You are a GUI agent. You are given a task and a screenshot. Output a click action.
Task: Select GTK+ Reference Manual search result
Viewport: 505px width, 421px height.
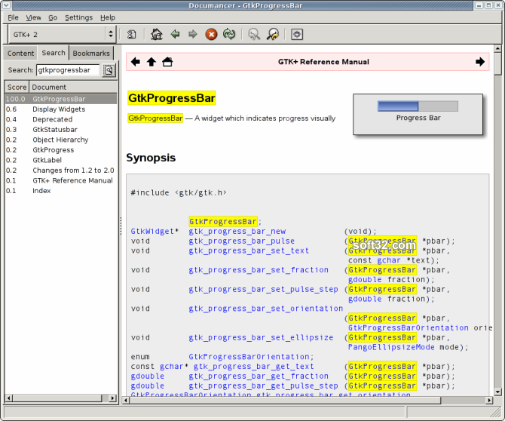[61, 180]
